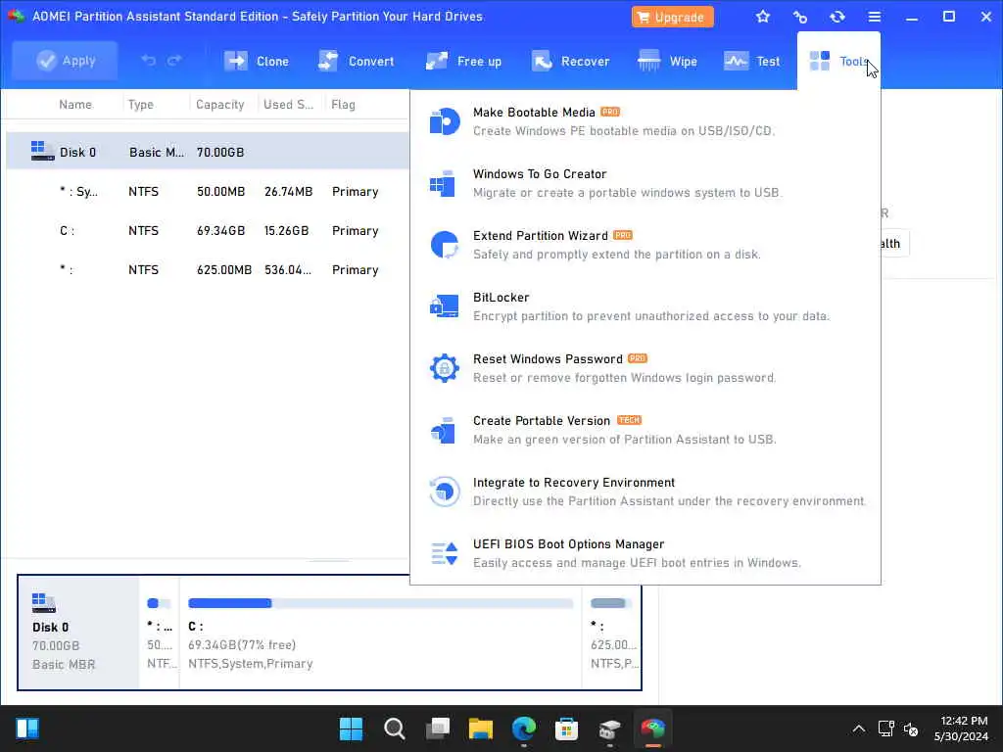Click the key register icon in title bar
Image resolution: width=1003 pixels, height=752 pixels.
coord(799,17)
